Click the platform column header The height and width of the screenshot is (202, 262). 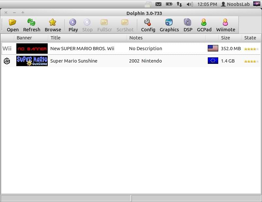pyautogui.click(x=8, y=38)
